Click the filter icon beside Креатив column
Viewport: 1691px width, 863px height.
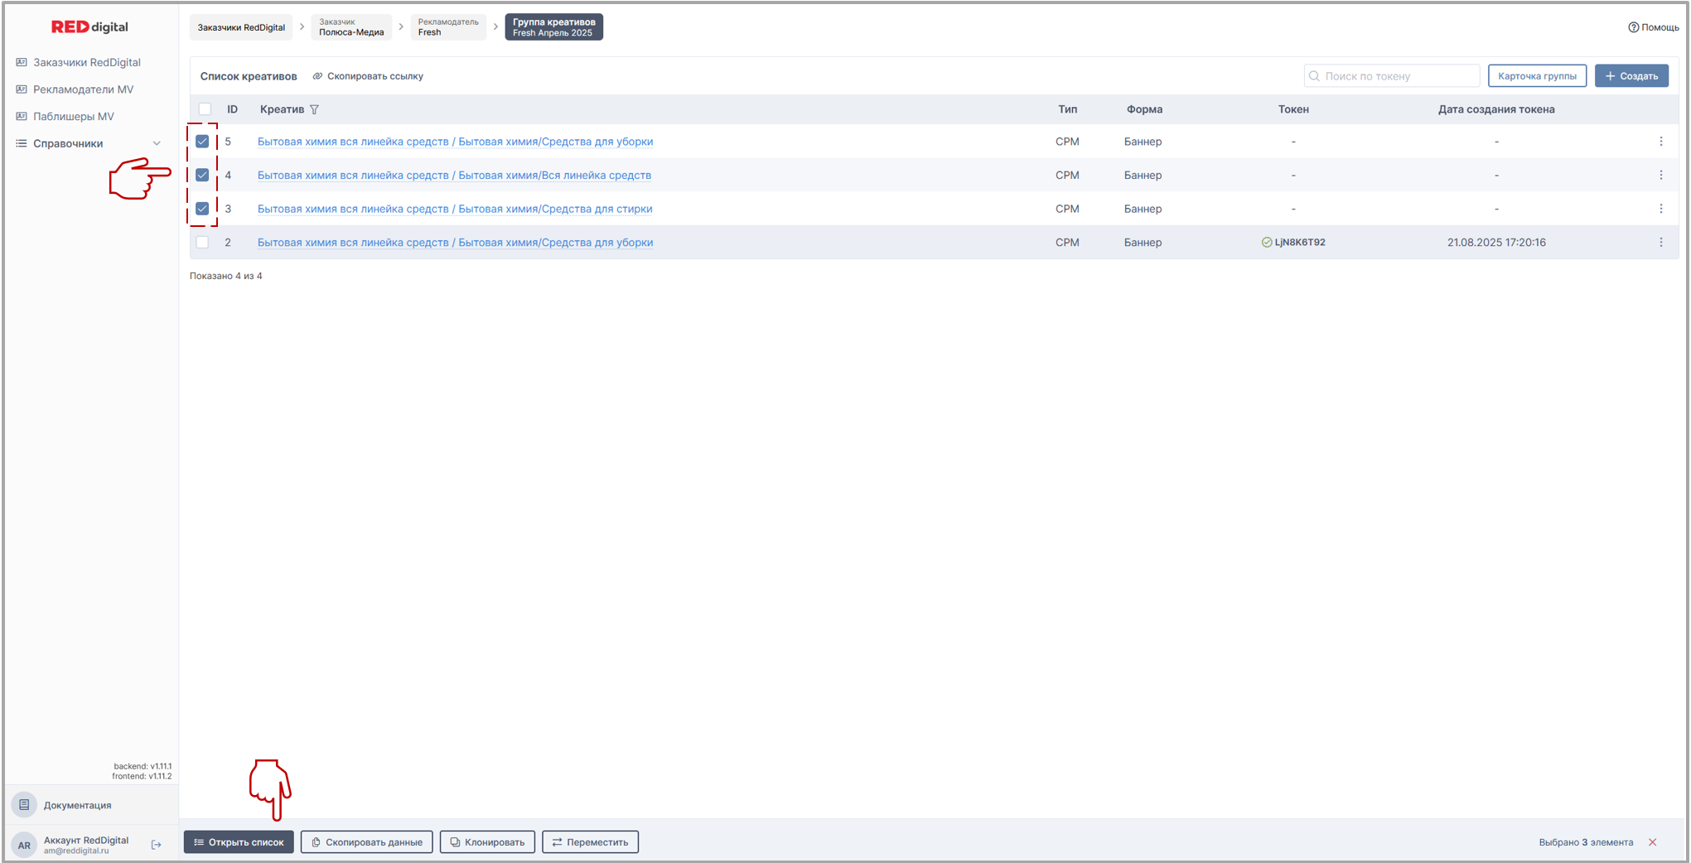coord(314,109)
